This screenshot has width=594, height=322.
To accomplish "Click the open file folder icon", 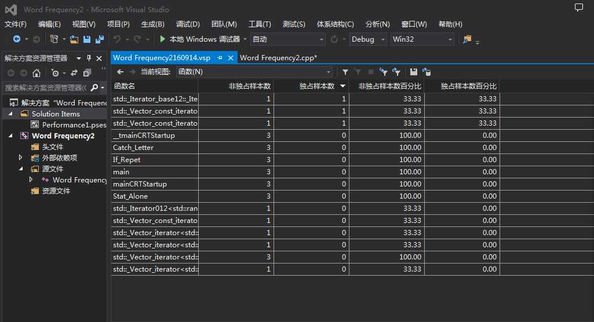I will point(74,39).
